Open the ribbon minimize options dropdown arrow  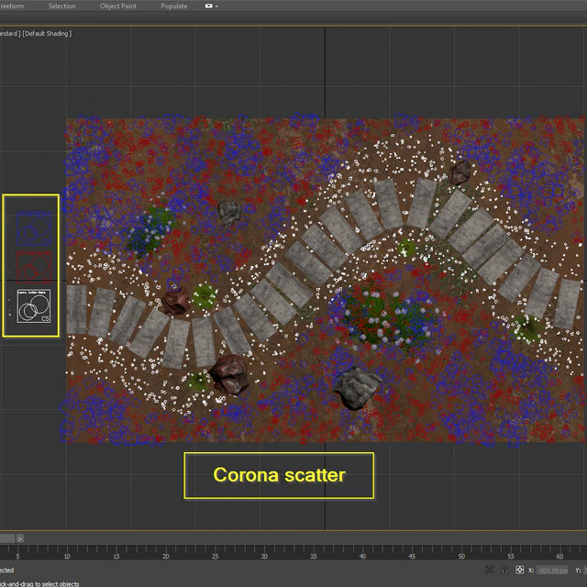pos(216,6)
